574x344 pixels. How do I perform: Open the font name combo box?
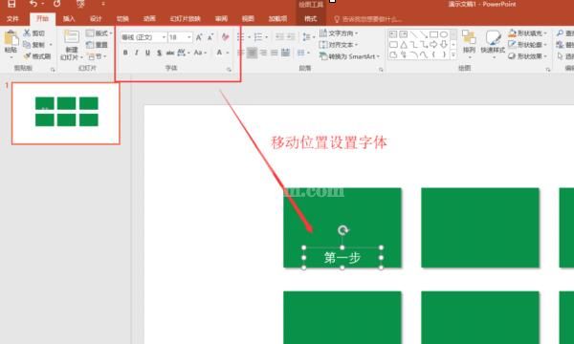143,37
